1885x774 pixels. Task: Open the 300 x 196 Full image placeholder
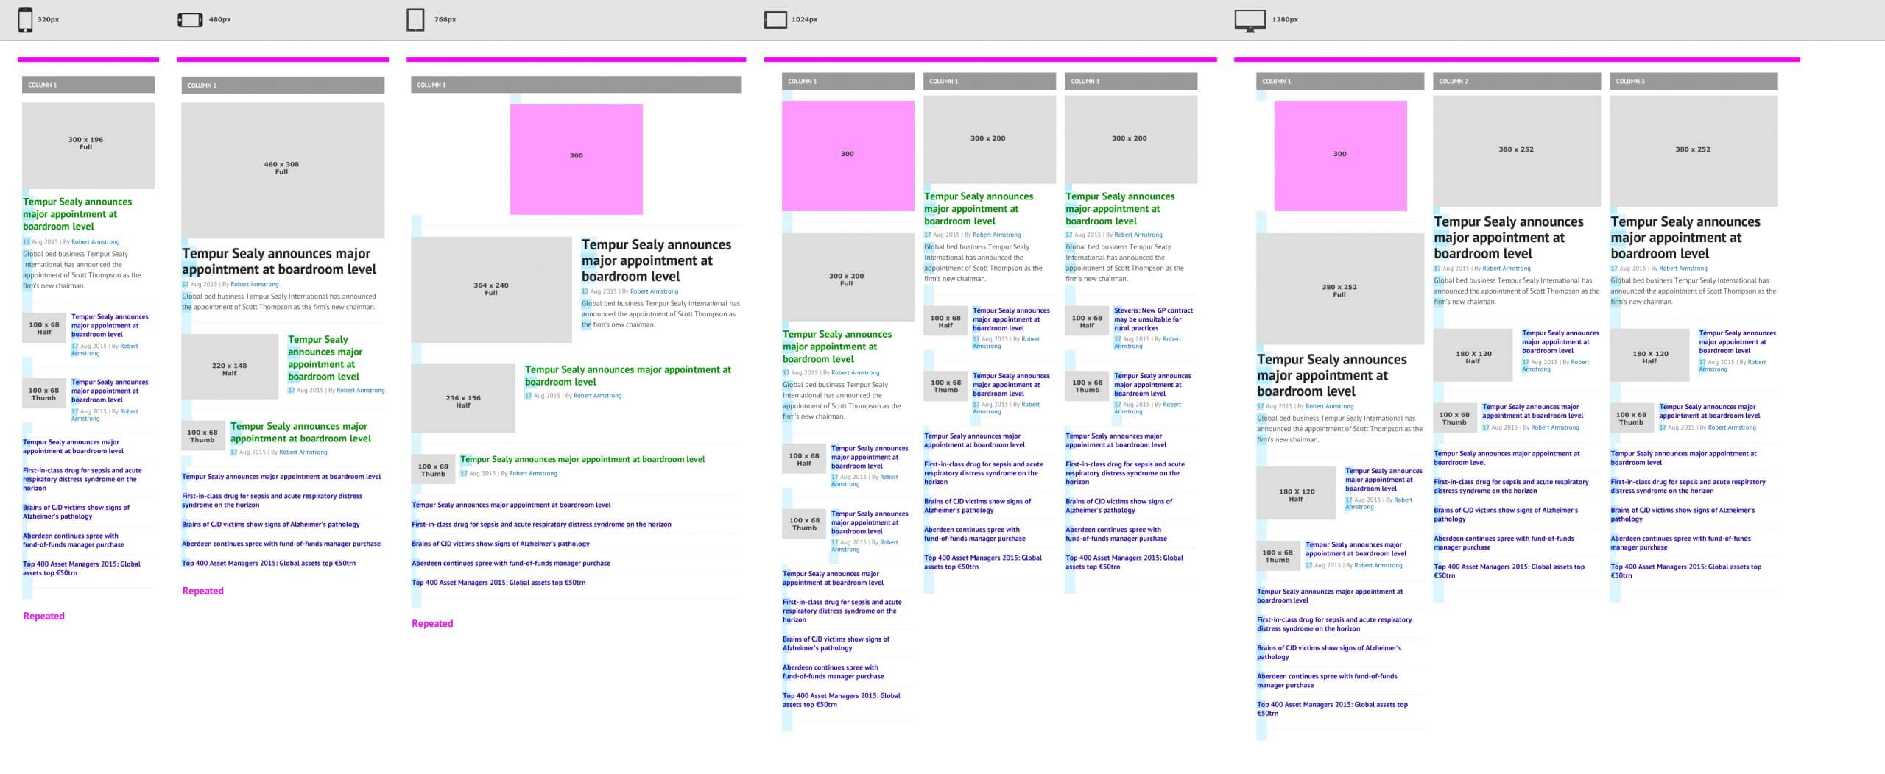coord(88,145)
